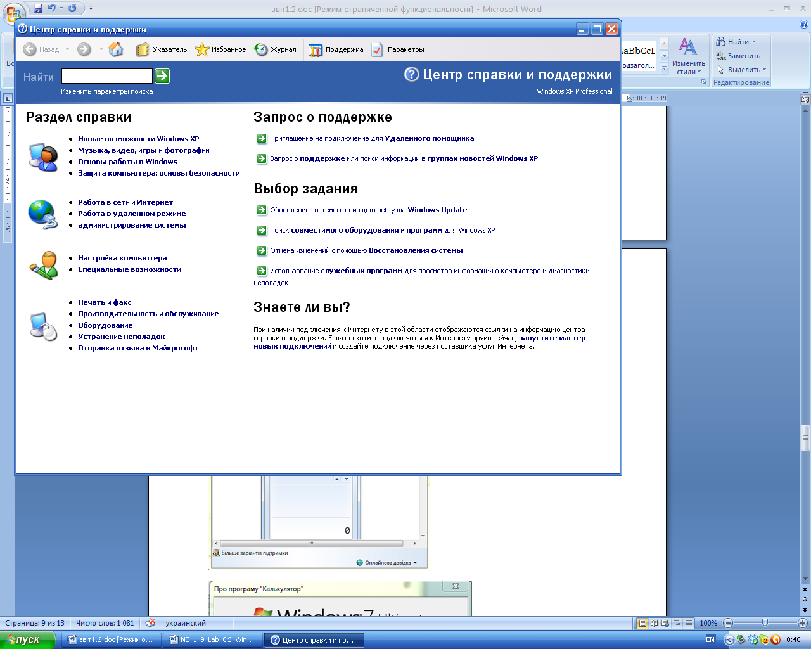Open Изменить параметры поиска link

pyautogui.click(x=107, y=91)
